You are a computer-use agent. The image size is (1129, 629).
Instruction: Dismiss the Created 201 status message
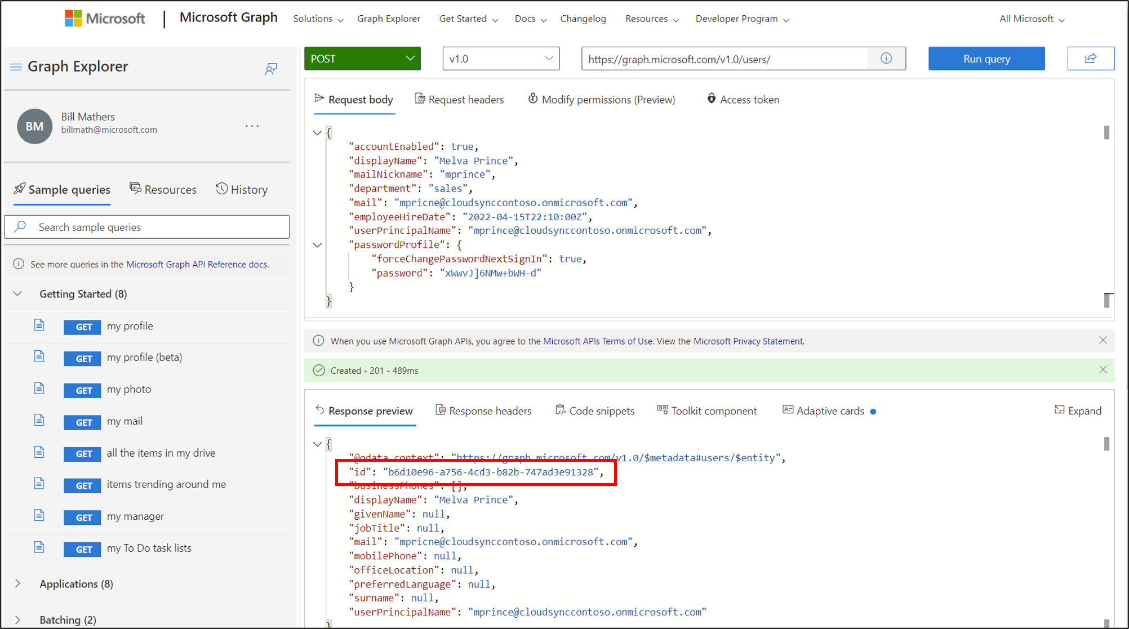coord(1103,369)
